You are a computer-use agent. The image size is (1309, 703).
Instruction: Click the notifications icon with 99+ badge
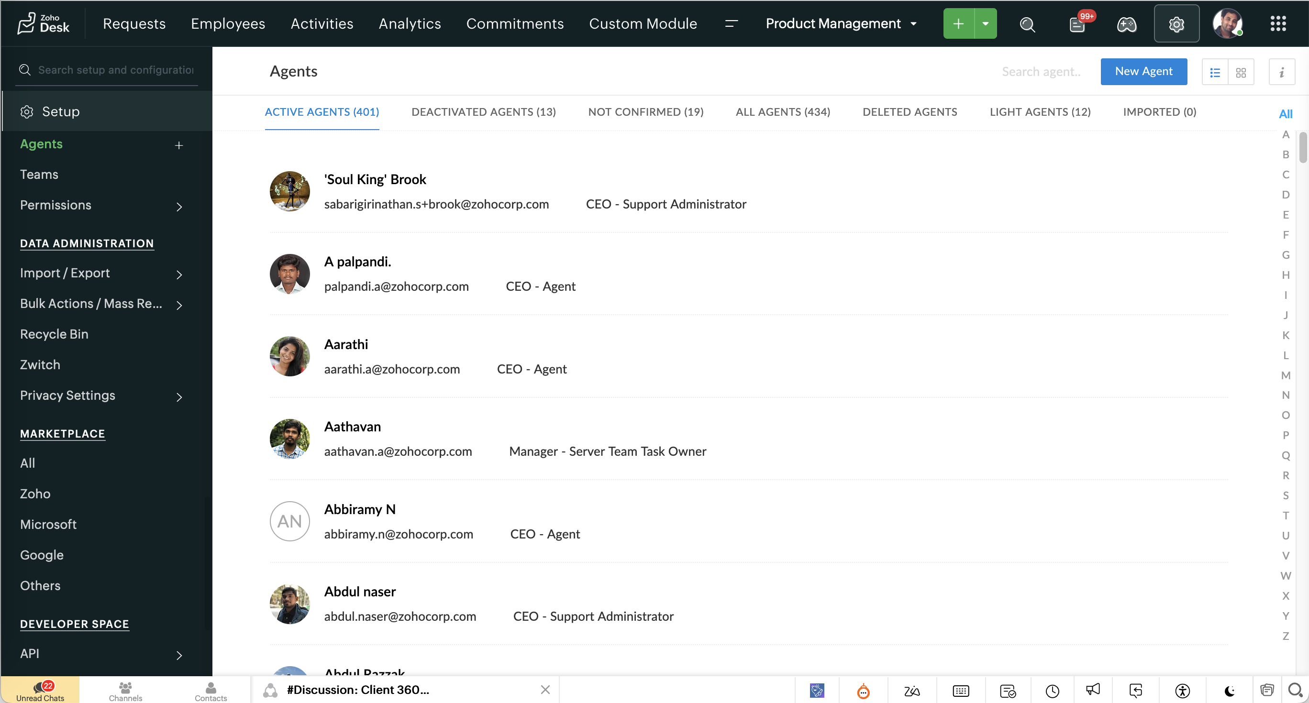click(1077, 24)
